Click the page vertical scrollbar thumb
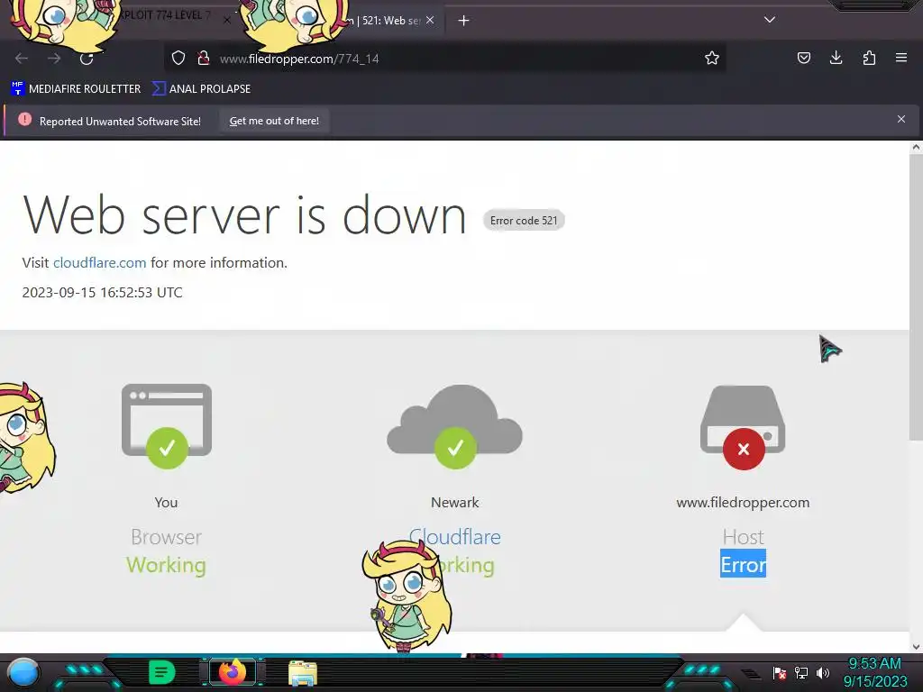923x692 pixels. coord(916,297)
